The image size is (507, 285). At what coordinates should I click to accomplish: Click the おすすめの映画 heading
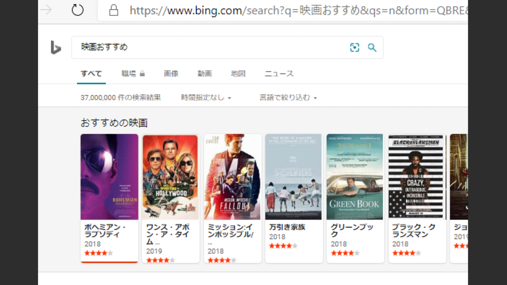[x=114, y=123]
